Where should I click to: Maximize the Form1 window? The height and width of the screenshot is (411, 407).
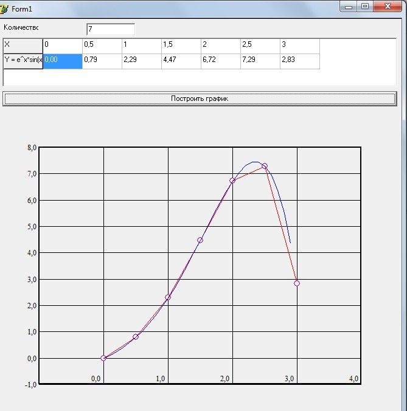365,7
